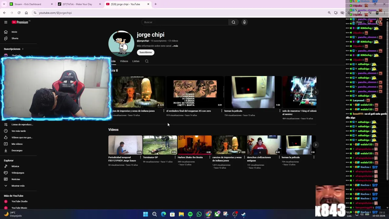
Task: Open Periodicidad temporal FIS1121PUCV video title
Action: [x=122, y=159]
